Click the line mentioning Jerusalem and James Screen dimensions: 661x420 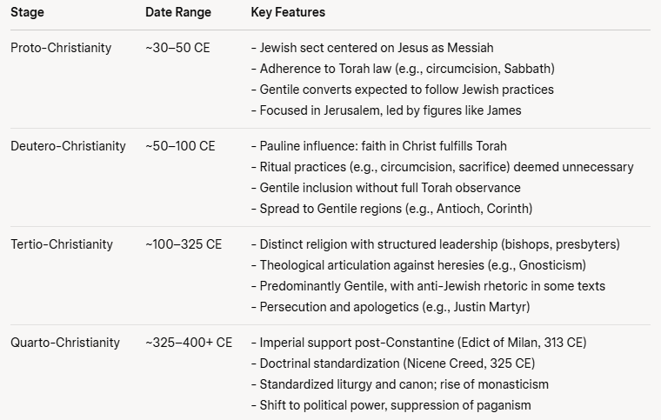pos(389,110)
